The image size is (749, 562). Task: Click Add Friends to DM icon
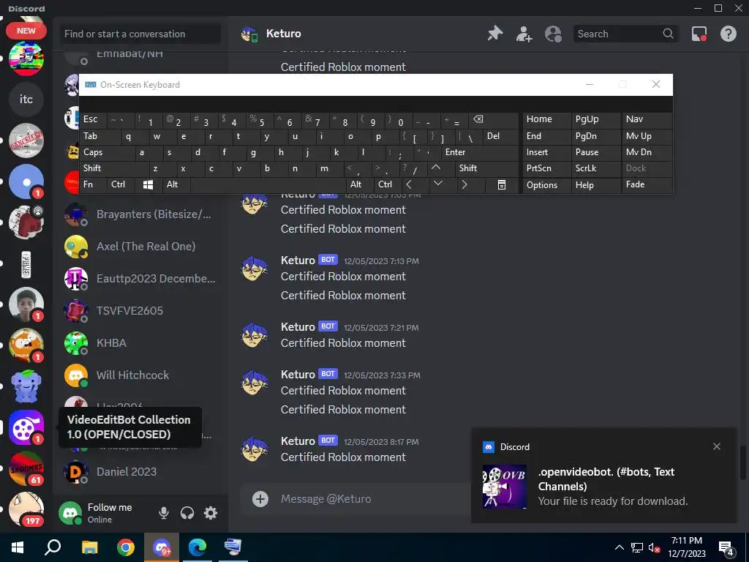[524, 34]
